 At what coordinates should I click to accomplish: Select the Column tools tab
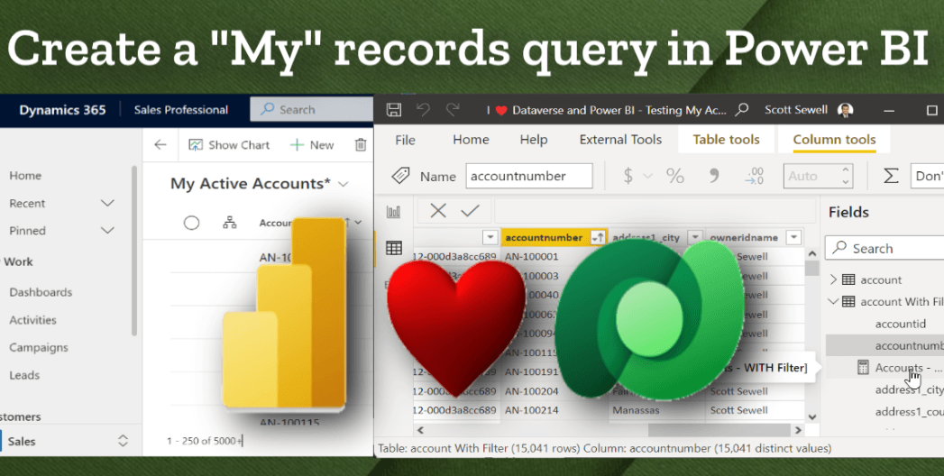[834, 140]
